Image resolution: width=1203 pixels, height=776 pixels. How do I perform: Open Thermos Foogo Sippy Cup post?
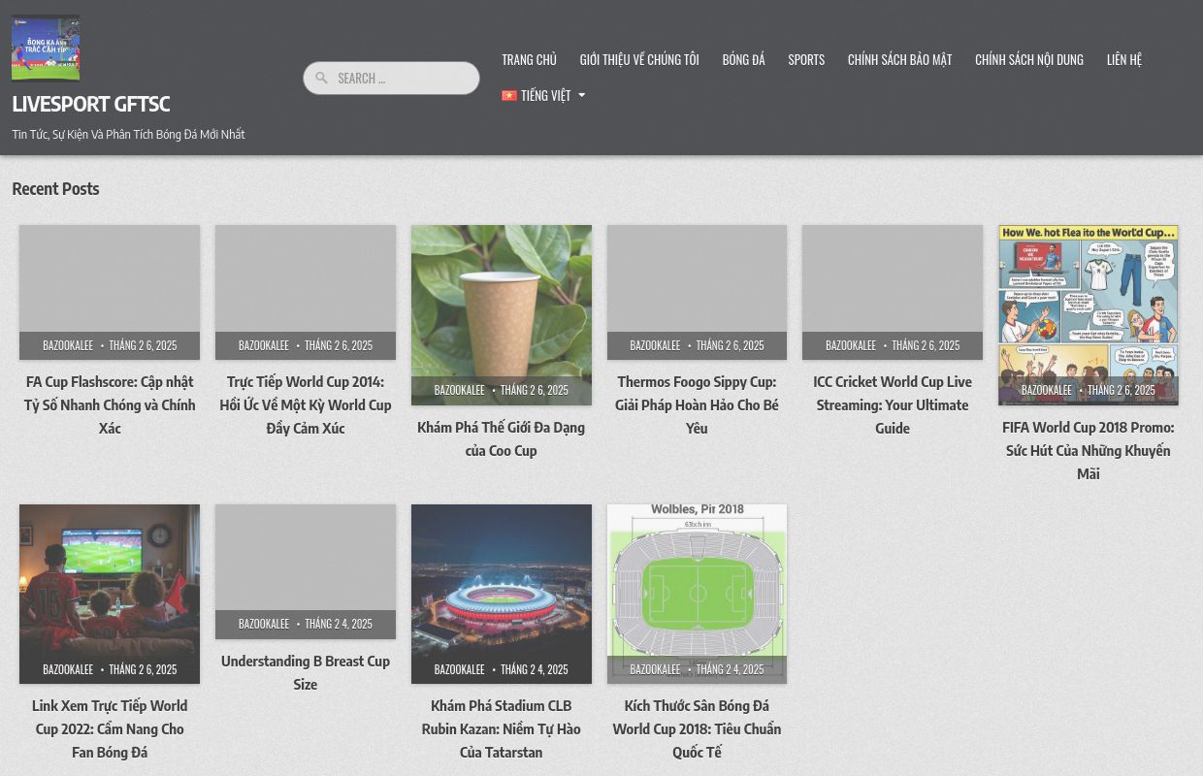[697, 404]
